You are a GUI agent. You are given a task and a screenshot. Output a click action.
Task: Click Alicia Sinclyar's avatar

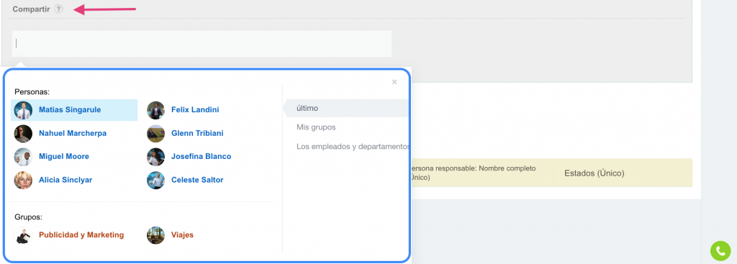[23, 180]
